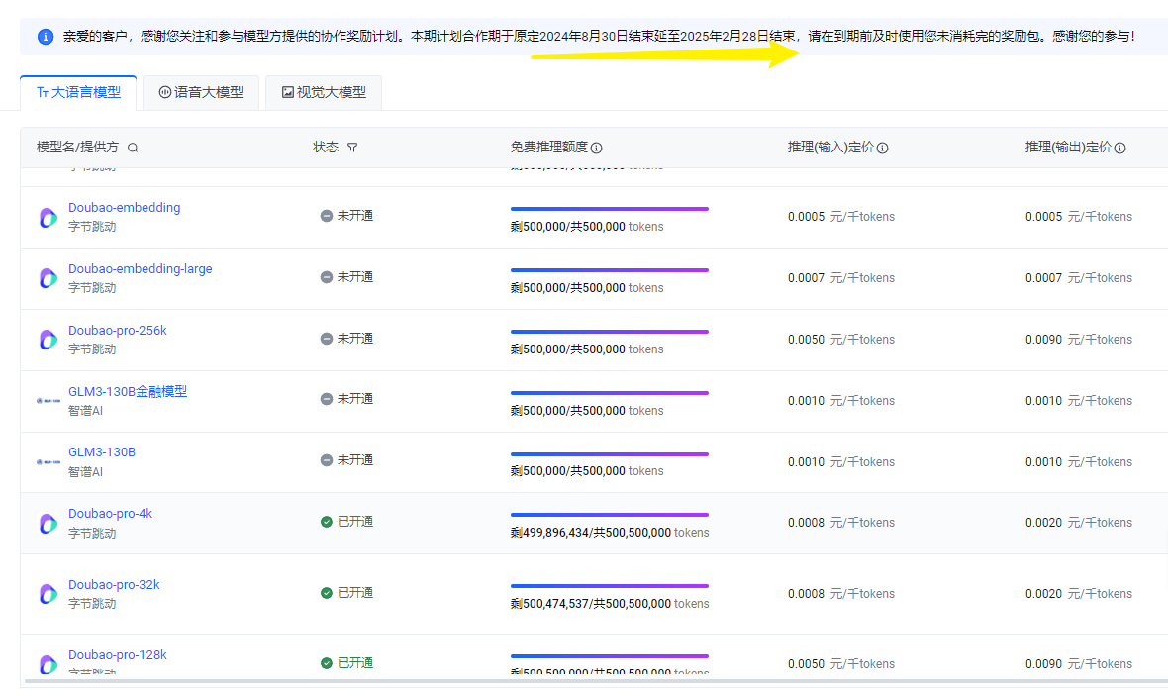Image resolution: width=1168 pixels, height=698 pixels.
Task: Open the GLM3-130B model link
Action: pos(101,452)
